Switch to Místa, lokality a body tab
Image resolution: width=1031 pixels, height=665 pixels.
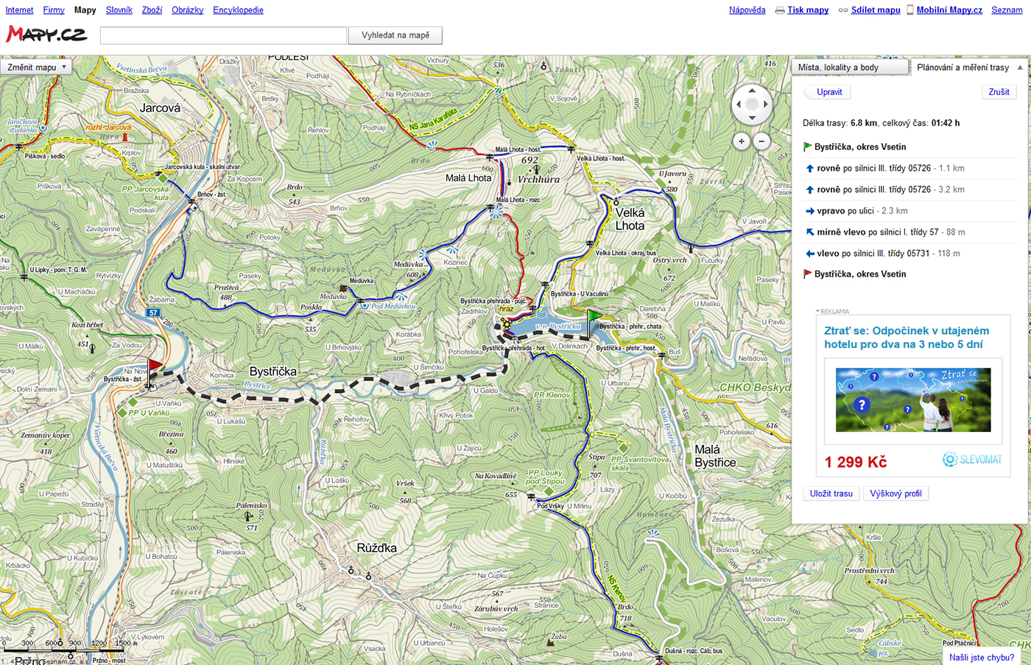click(849, 68)
